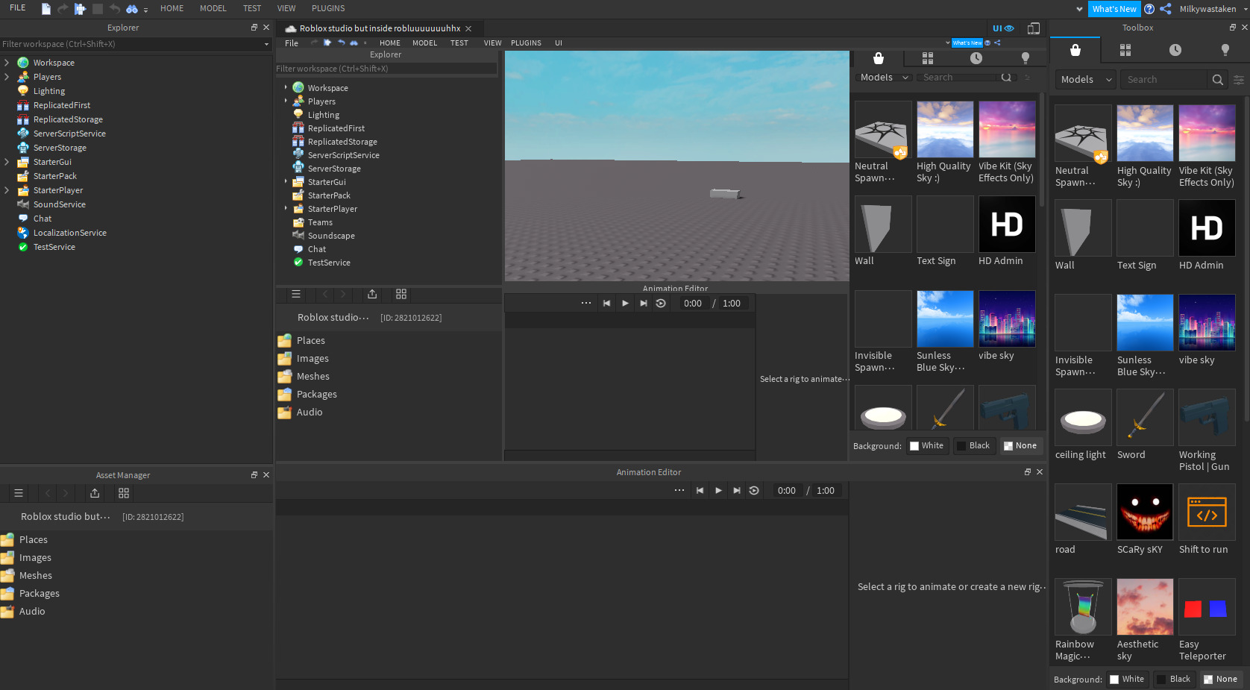This screenshot has height=690, width=1250.
Task: Switch Asset Manager bottom-left panel to grid view
Action: [x=124, y=493]
